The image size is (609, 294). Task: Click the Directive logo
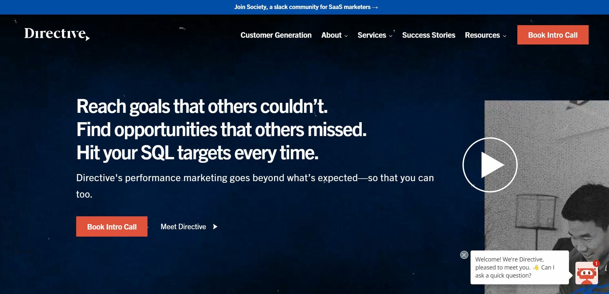coord(57,34)
